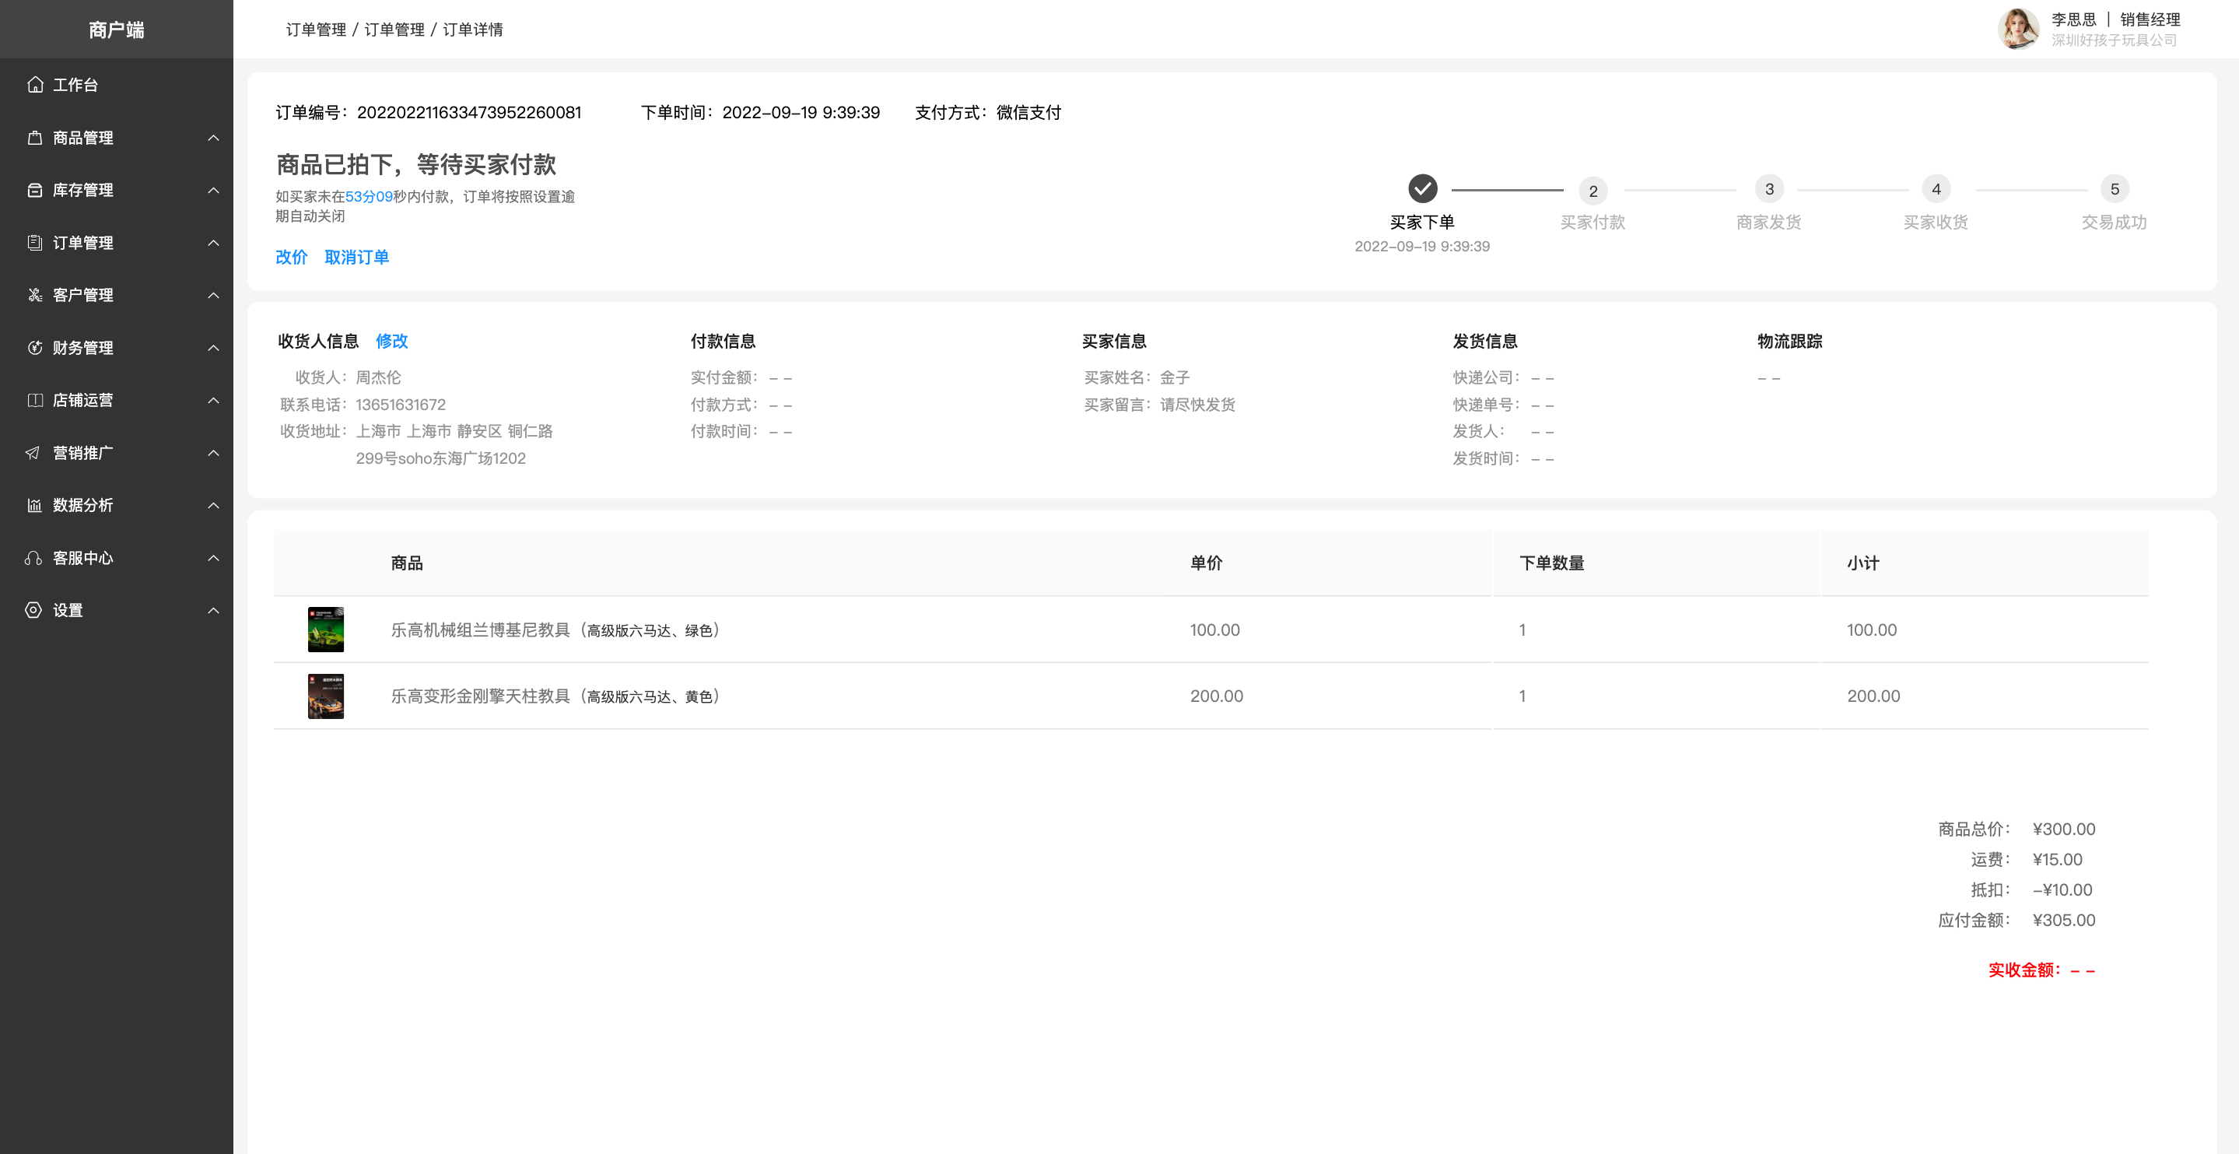
Task: Expand the 店铺运营 chevron
Action: tap(213, 400)
